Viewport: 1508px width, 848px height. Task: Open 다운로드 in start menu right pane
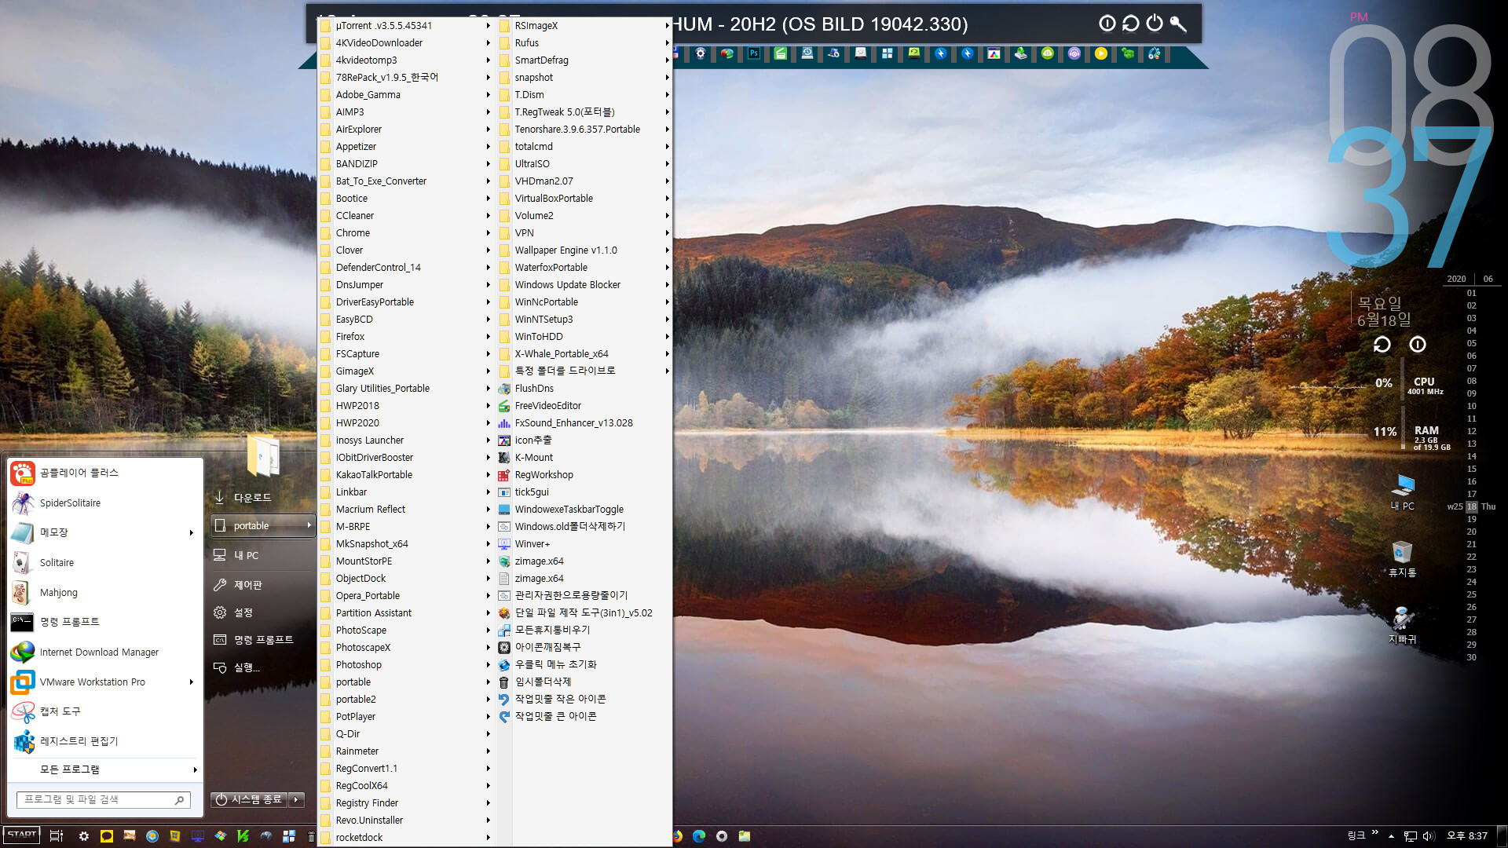pyautogui.click(x=263, y=498)
